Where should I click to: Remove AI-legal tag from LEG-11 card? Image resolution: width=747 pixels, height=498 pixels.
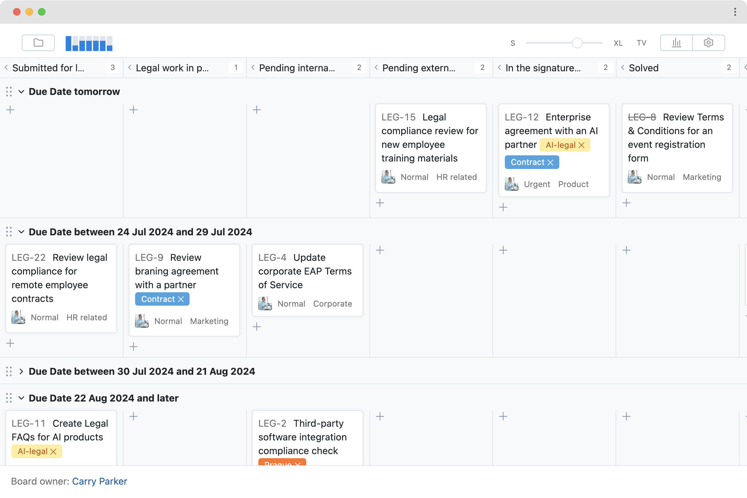[x=53, y=452]
